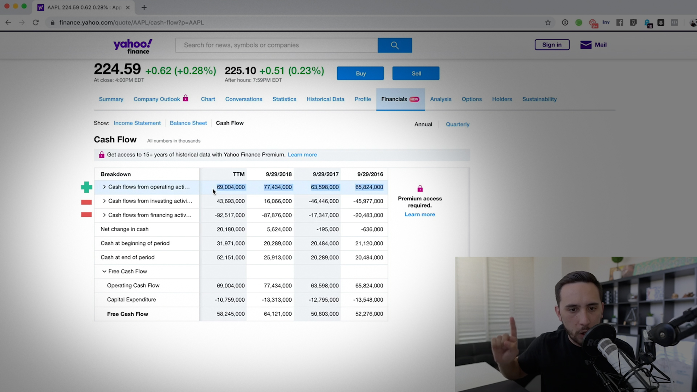697x392 pixels.
Task: Click the Sign in button
Action: point(552,45)
